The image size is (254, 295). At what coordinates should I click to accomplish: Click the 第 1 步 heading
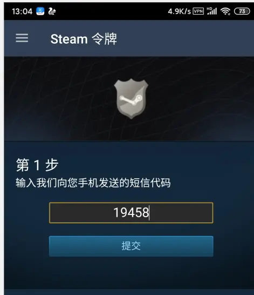click(x=37, y=165)
